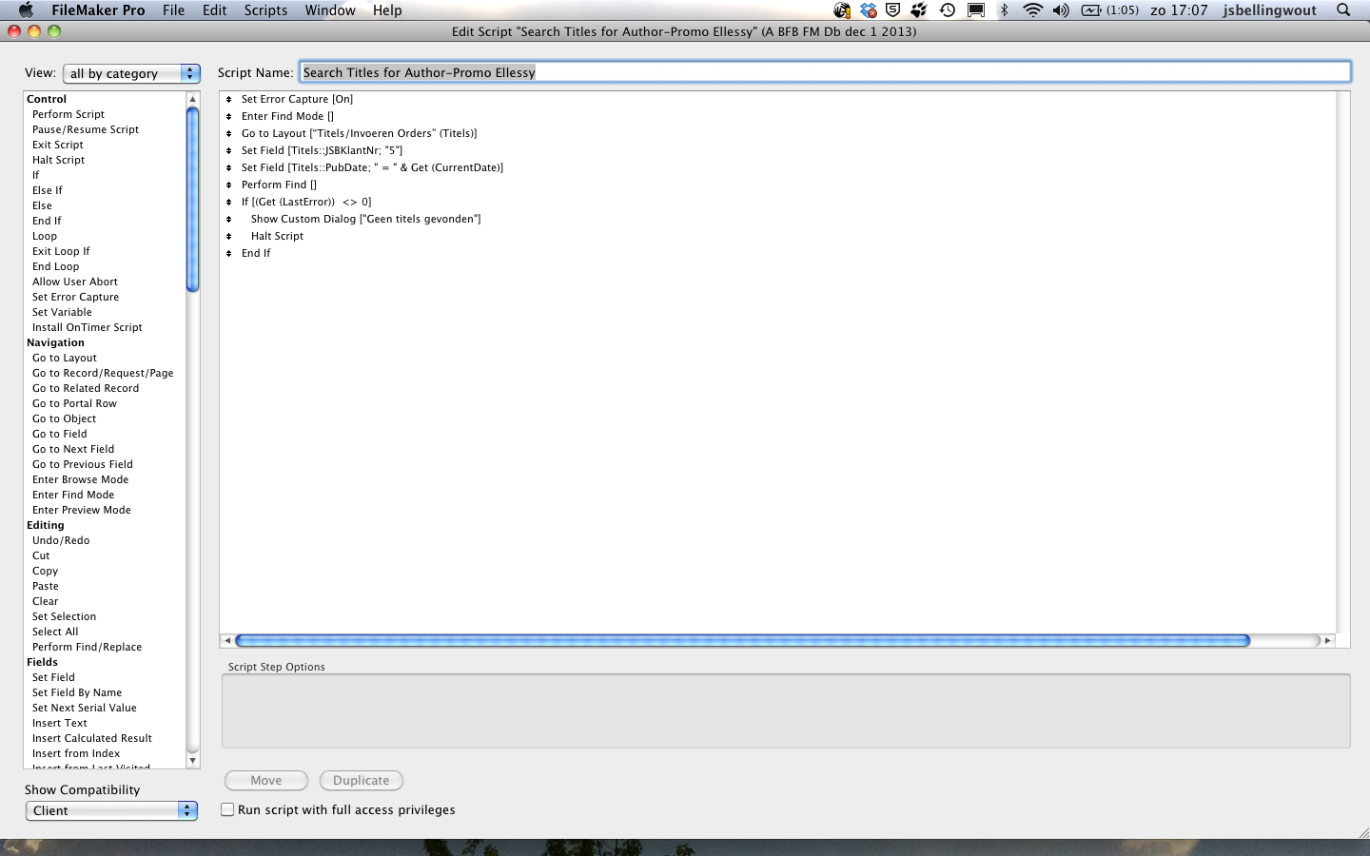Viewport: 1370px width, 856px height.
Task: Click the paw print menu bar icon
Action: point(919,10)
